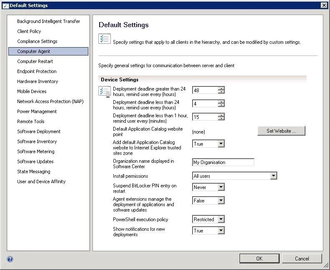330x270 pixels.
Task: Click the Default Settings checklist header icon
Action: pyautogui.click(x=105, y=38)
